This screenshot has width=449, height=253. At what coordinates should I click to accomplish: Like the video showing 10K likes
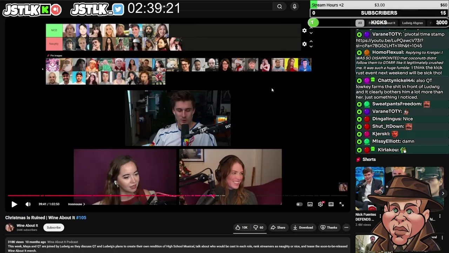tap(241, 227)
